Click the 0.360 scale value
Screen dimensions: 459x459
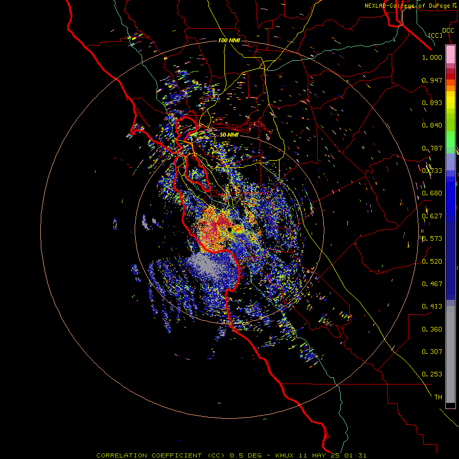(x=432, y=329)
